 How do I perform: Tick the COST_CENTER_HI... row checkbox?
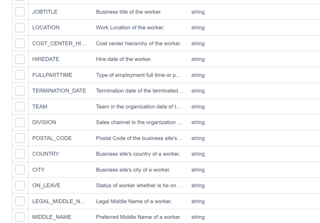pyautogui.click(x=20, y=43)
